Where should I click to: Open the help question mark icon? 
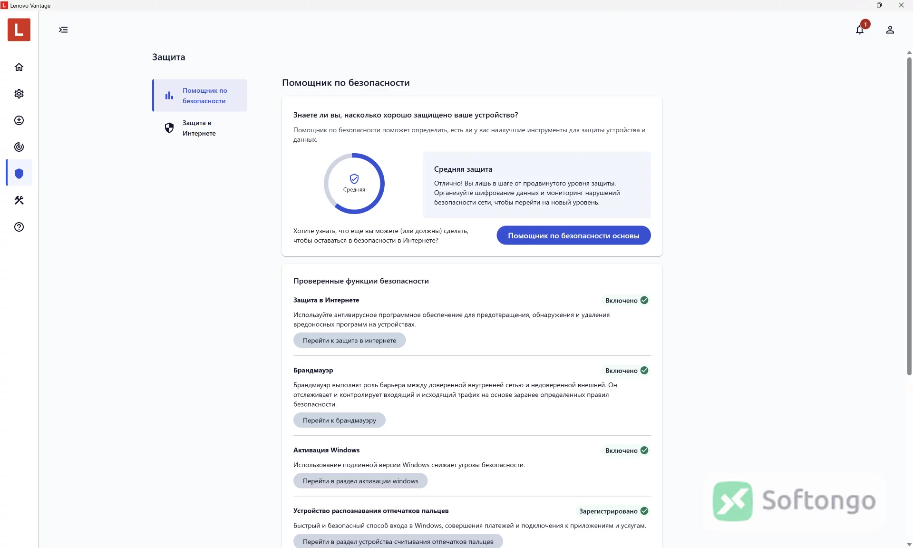coord(19,227)
